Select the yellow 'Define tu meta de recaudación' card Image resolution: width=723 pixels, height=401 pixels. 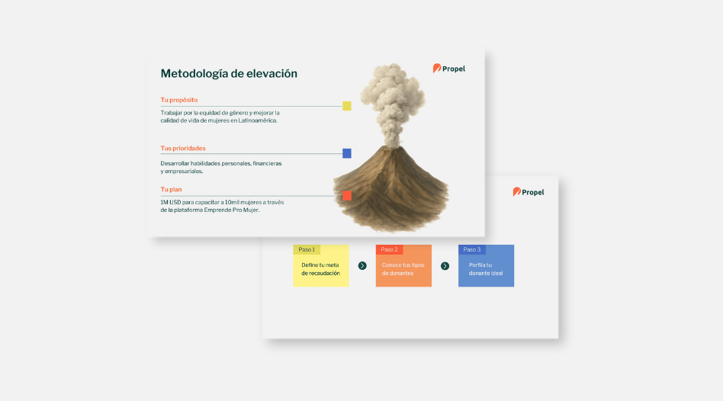(321, 266)
